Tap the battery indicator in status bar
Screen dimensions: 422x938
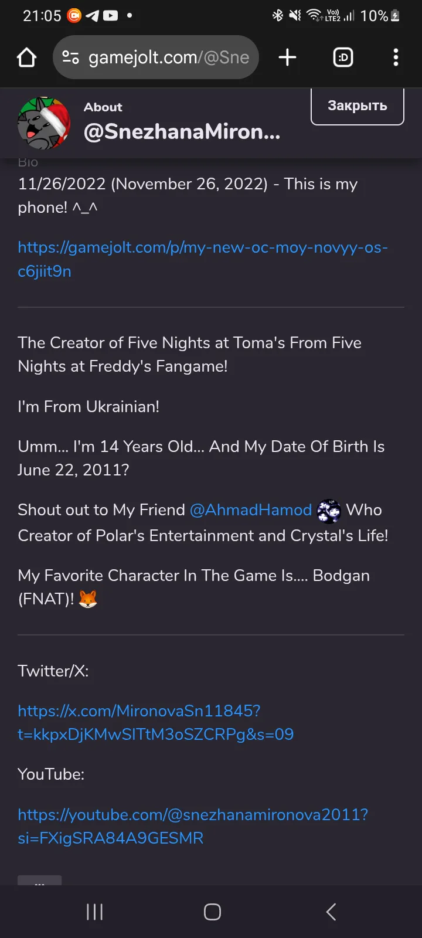tap(395, 16)
